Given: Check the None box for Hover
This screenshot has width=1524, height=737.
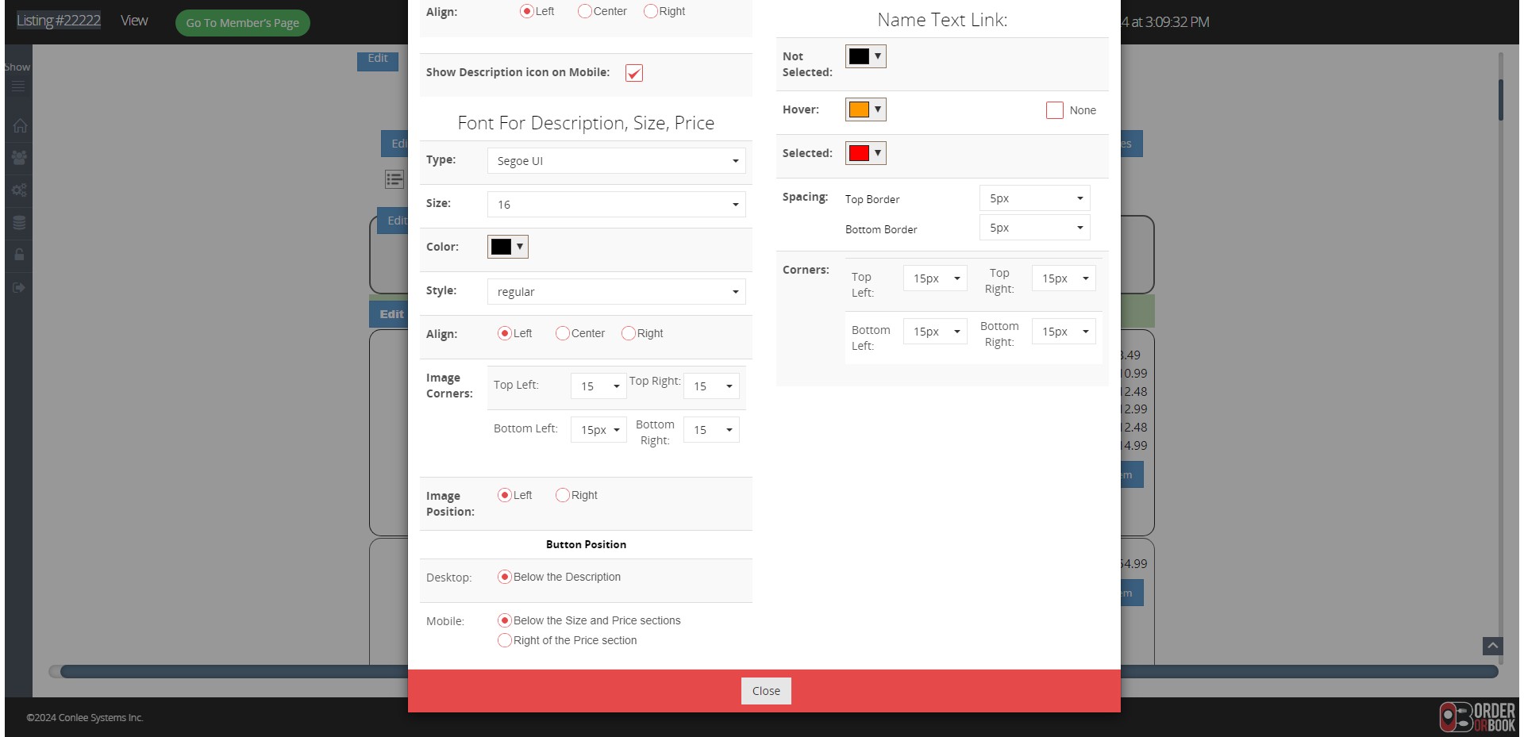Looking at the screenshot, I should click(x=1055, y=110).
